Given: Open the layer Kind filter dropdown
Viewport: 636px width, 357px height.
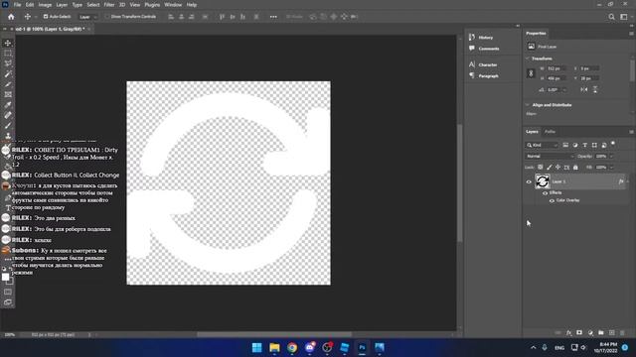Looking at the screenshot, I should (542, 145).
